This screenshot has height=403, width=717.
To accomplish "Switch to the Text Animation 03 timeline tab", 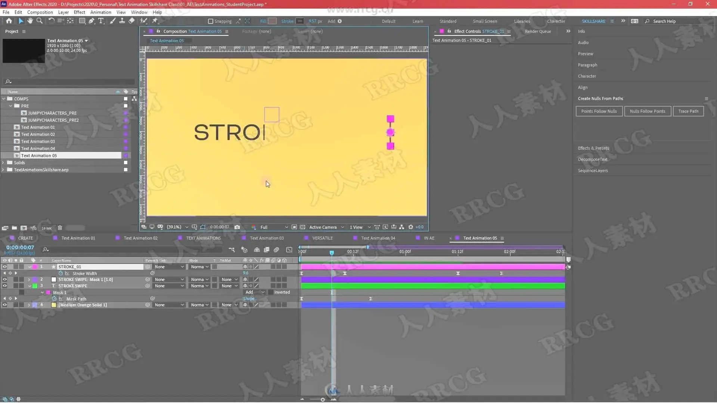I will coord(267,238).
